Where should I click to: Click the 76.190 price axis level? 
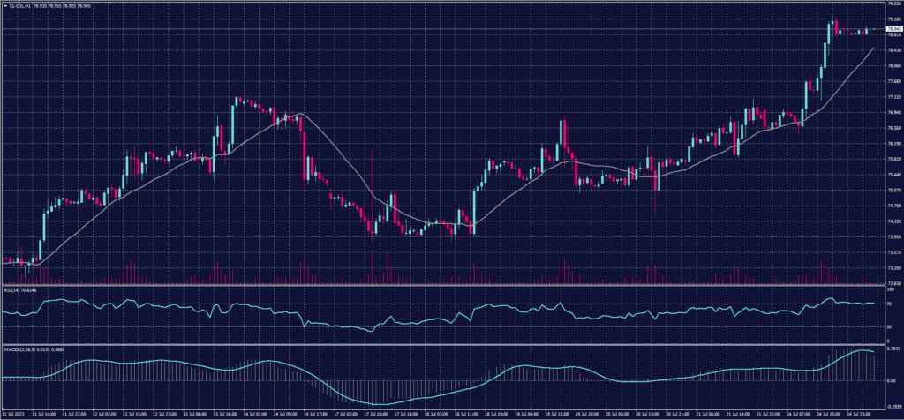pos(887,144)
